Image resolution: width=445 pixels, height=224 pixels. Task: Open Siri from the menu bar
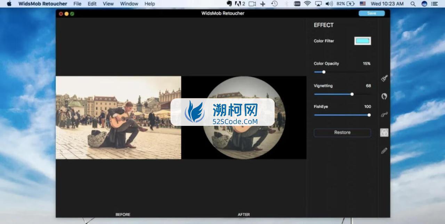click(x=424, y=3)
